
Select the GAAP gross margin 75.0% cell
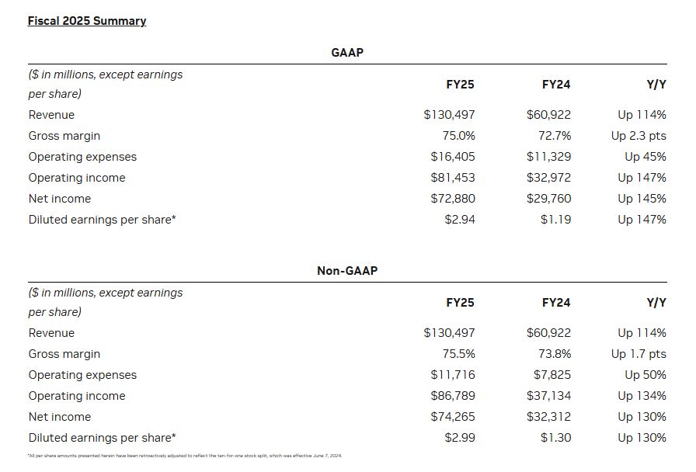tap(458, 136)
